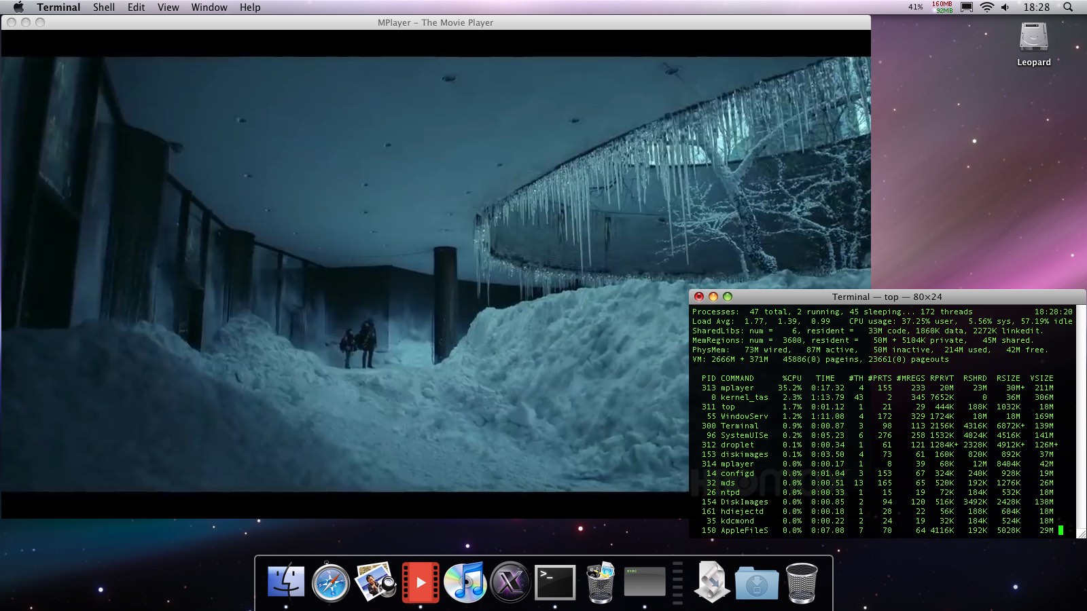Close the MPlayer window
Screen dimensions: 1087x611
[x=11, y=22]
